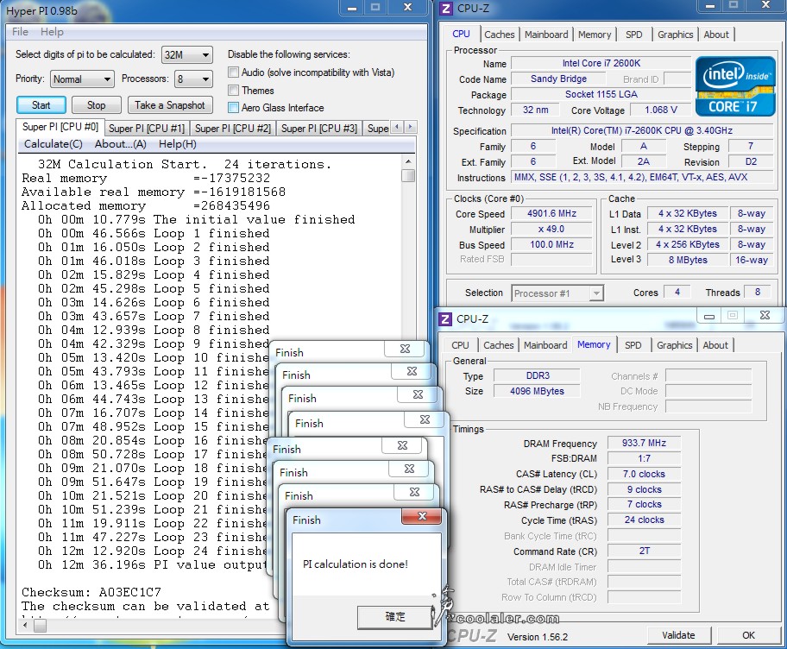Select the Memory tab in the CPU-Z memory window
Screen dimensions: 787x649
(x=594, y=344)
